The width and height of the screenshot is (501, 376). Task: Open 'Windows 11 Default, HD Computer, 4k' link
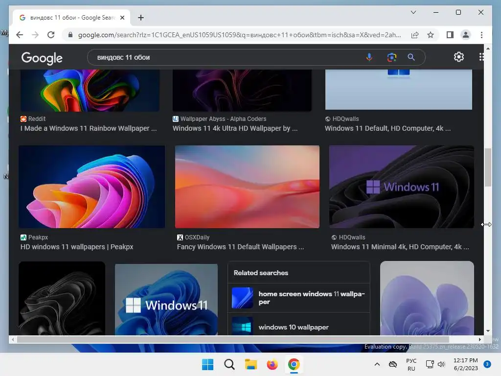tap(387, 128)
